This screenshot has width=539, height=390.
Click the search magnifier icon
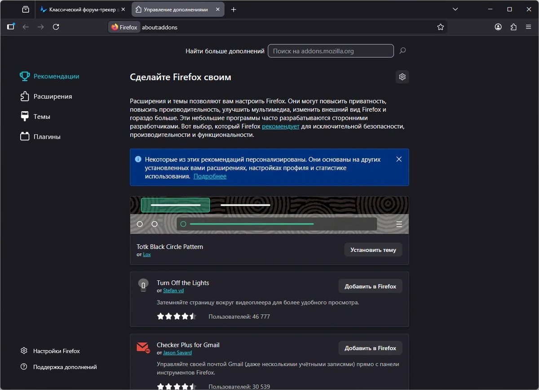click(x=402, y=51)
